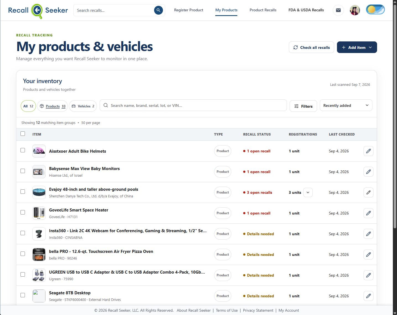Check the bella PRO Air Fryer row
Viewport: 397px width, 315px height.
pos(23,254)
